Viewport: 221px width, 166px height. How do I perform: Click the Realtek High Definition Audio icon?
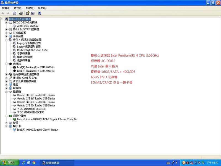[x=14, y=50]
